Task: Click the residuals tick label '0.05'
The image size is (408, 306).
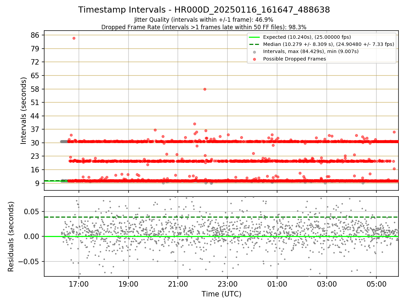Action: (x=32, y=211)
